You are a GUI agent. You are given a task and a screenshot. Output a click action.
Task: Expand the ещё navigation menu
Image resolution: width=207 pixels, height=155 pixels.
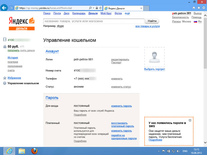pos(127,13)
